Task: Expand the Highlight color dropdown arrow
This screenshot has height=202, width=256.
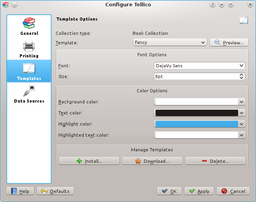Action: [242, 124]
